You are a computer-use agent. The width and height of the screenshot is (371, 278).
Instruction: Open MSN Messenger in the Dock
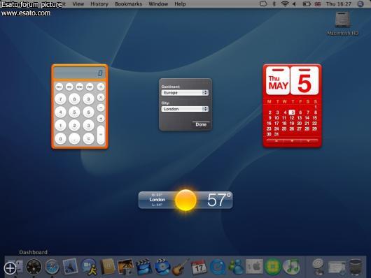[x=236, y=267]
